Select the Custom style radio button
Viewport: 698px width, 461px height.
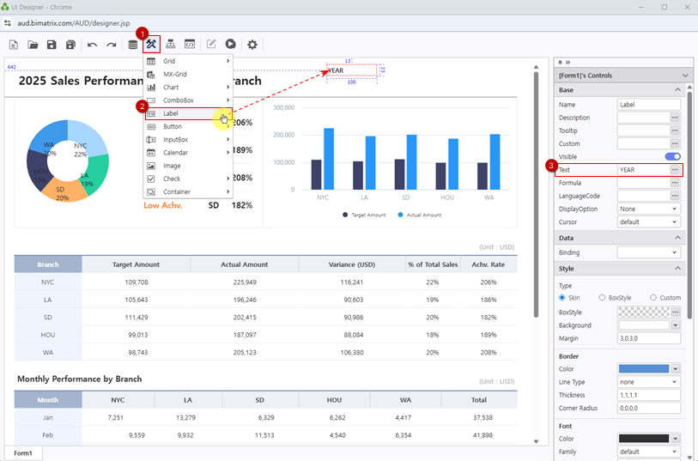coord(653,298)
